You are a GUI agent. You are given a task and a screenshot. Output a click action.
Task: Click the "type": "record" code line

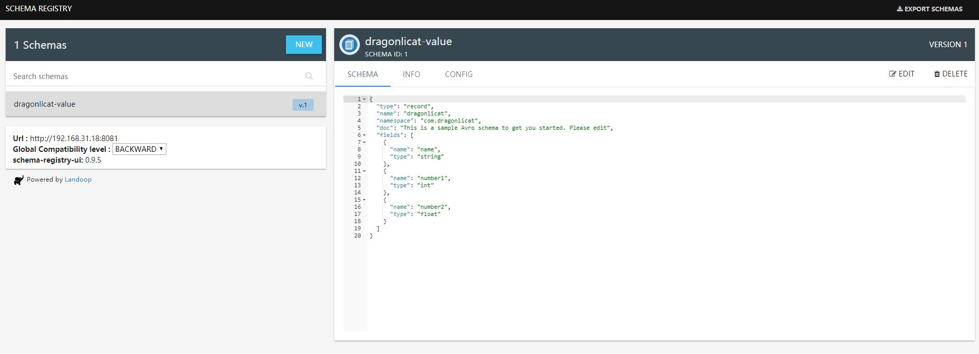405,107
